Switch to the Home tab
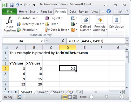Image resolution: width=131 pixels, height=102 pixels. coord(23,12)
